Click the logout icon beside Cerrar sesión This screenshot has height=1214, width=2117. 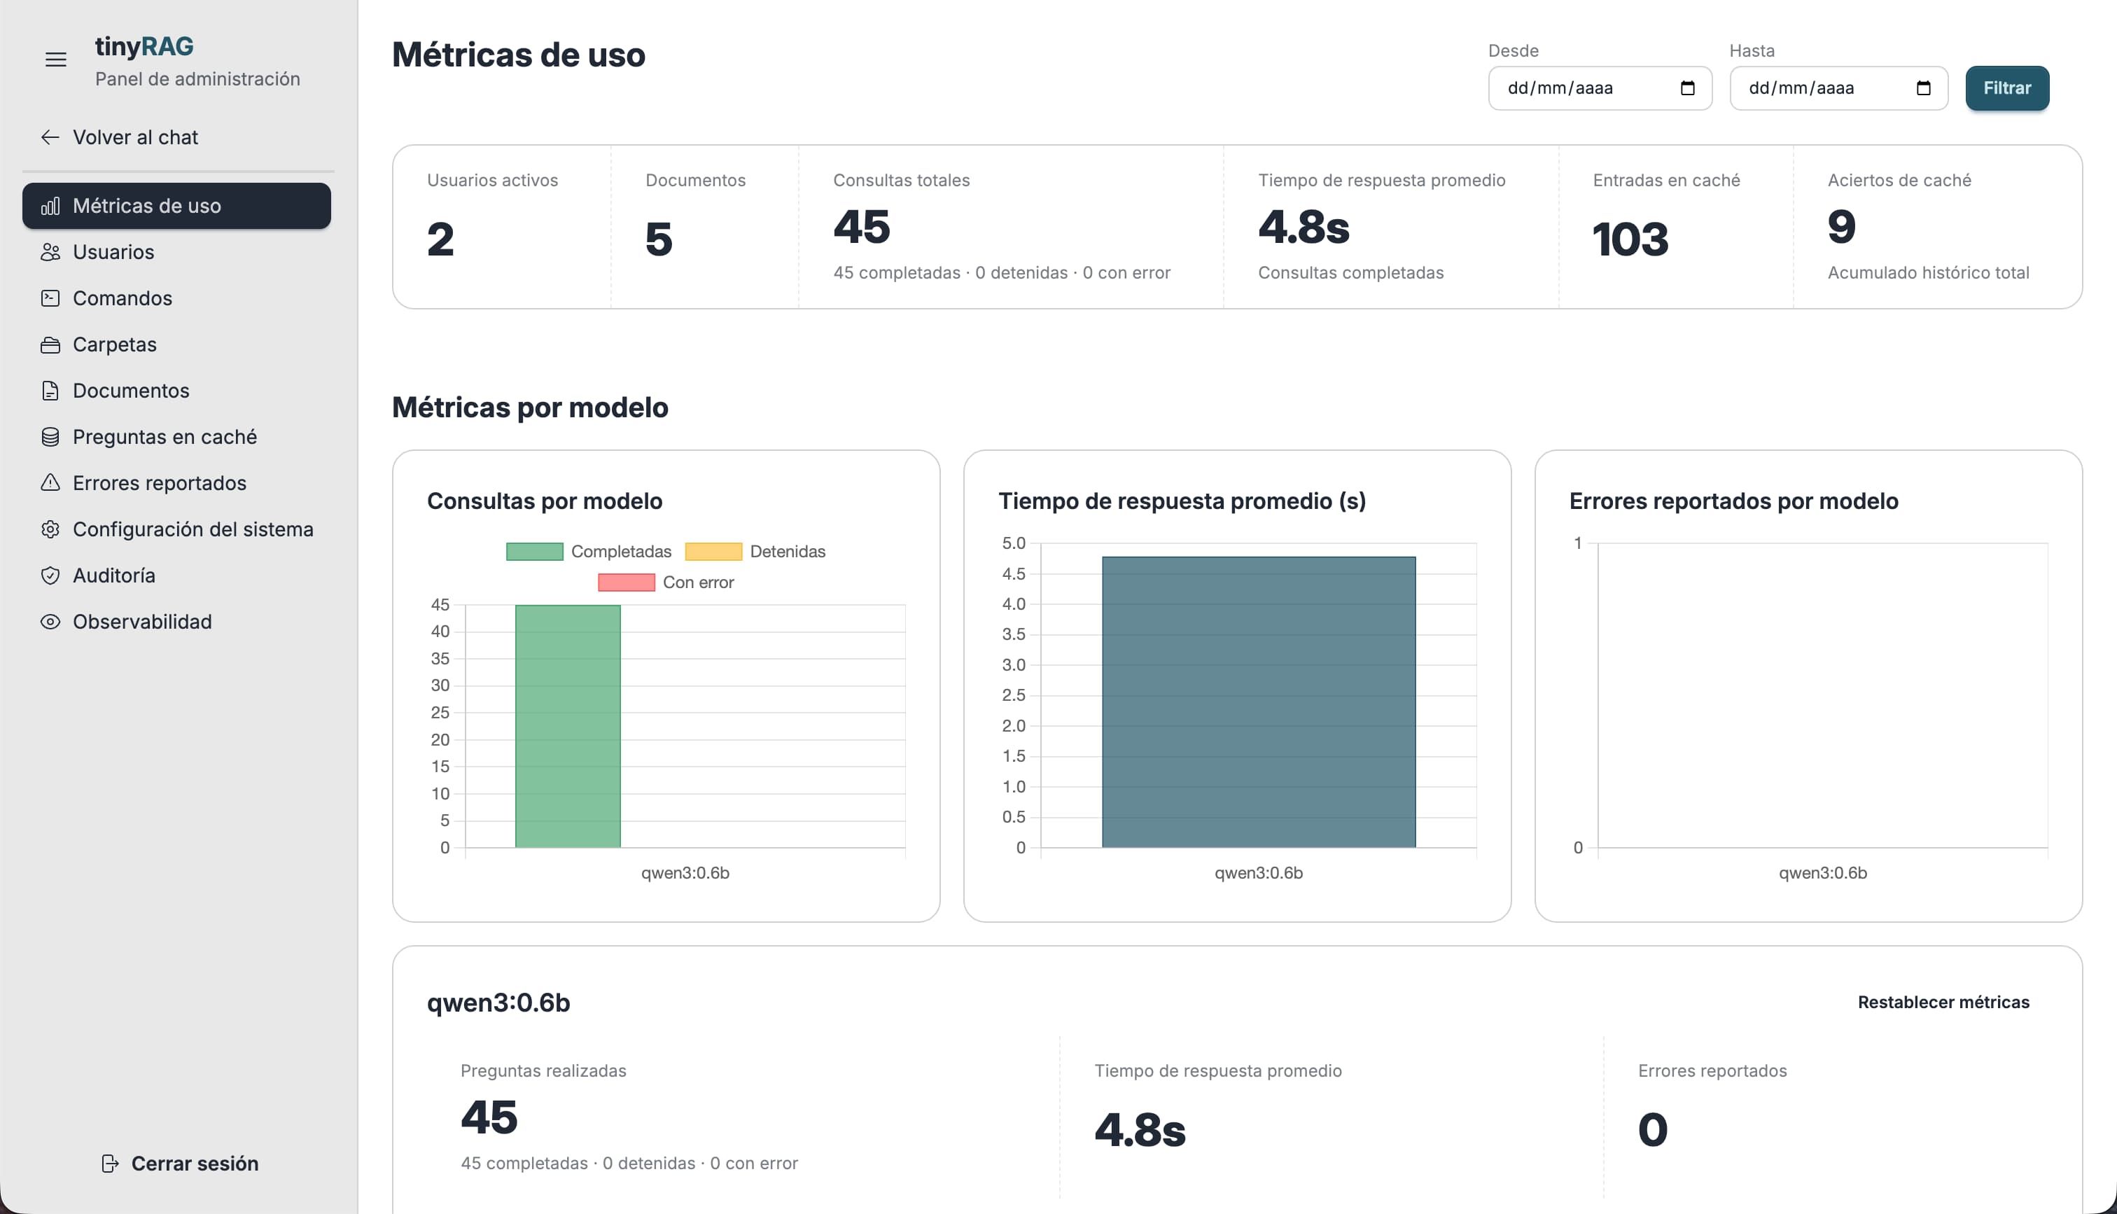click(x=110, y=1163)
